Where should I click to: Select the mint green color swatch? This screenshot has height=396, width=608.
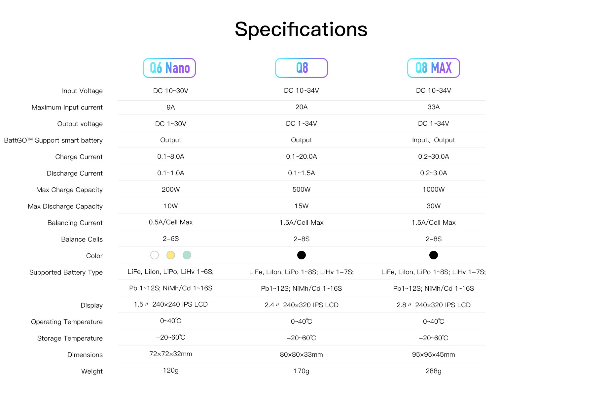pyautogui.click(x=187, y=255)
